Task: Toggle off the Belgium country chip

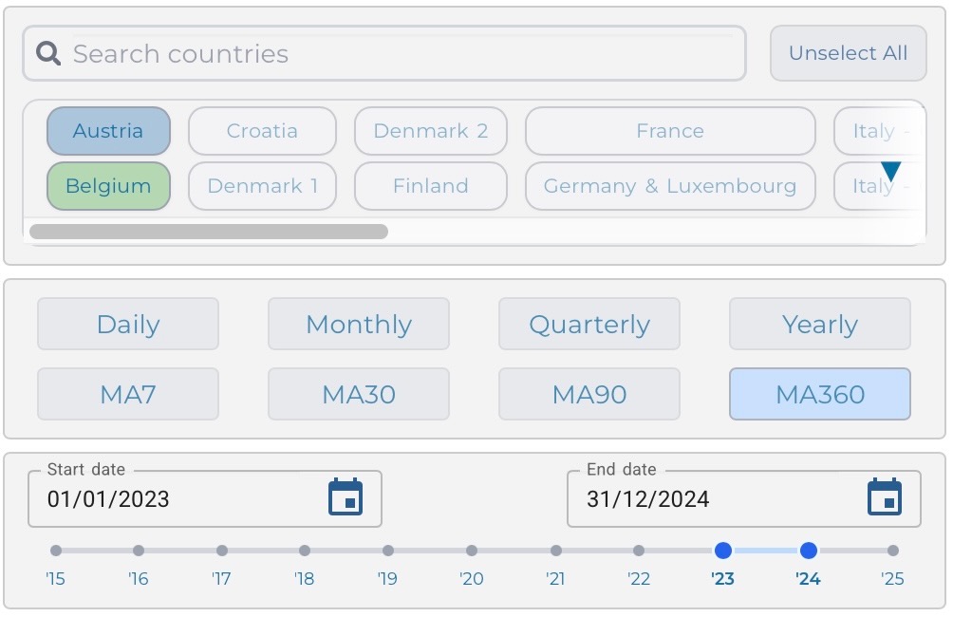Action: click(108, 186)
